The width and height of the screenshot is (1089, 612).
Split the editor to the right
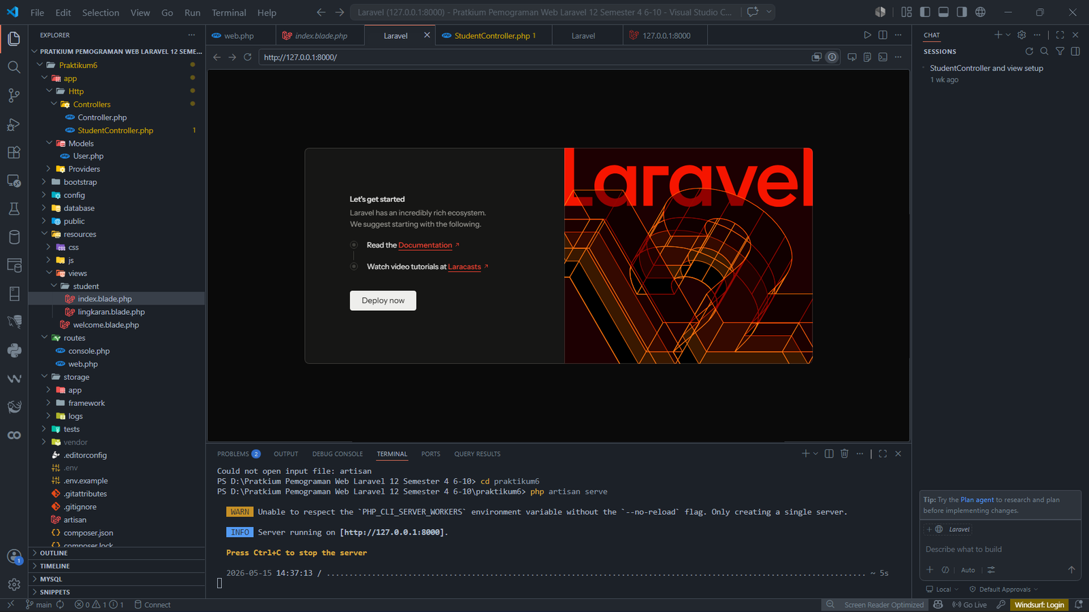(883, 35)
